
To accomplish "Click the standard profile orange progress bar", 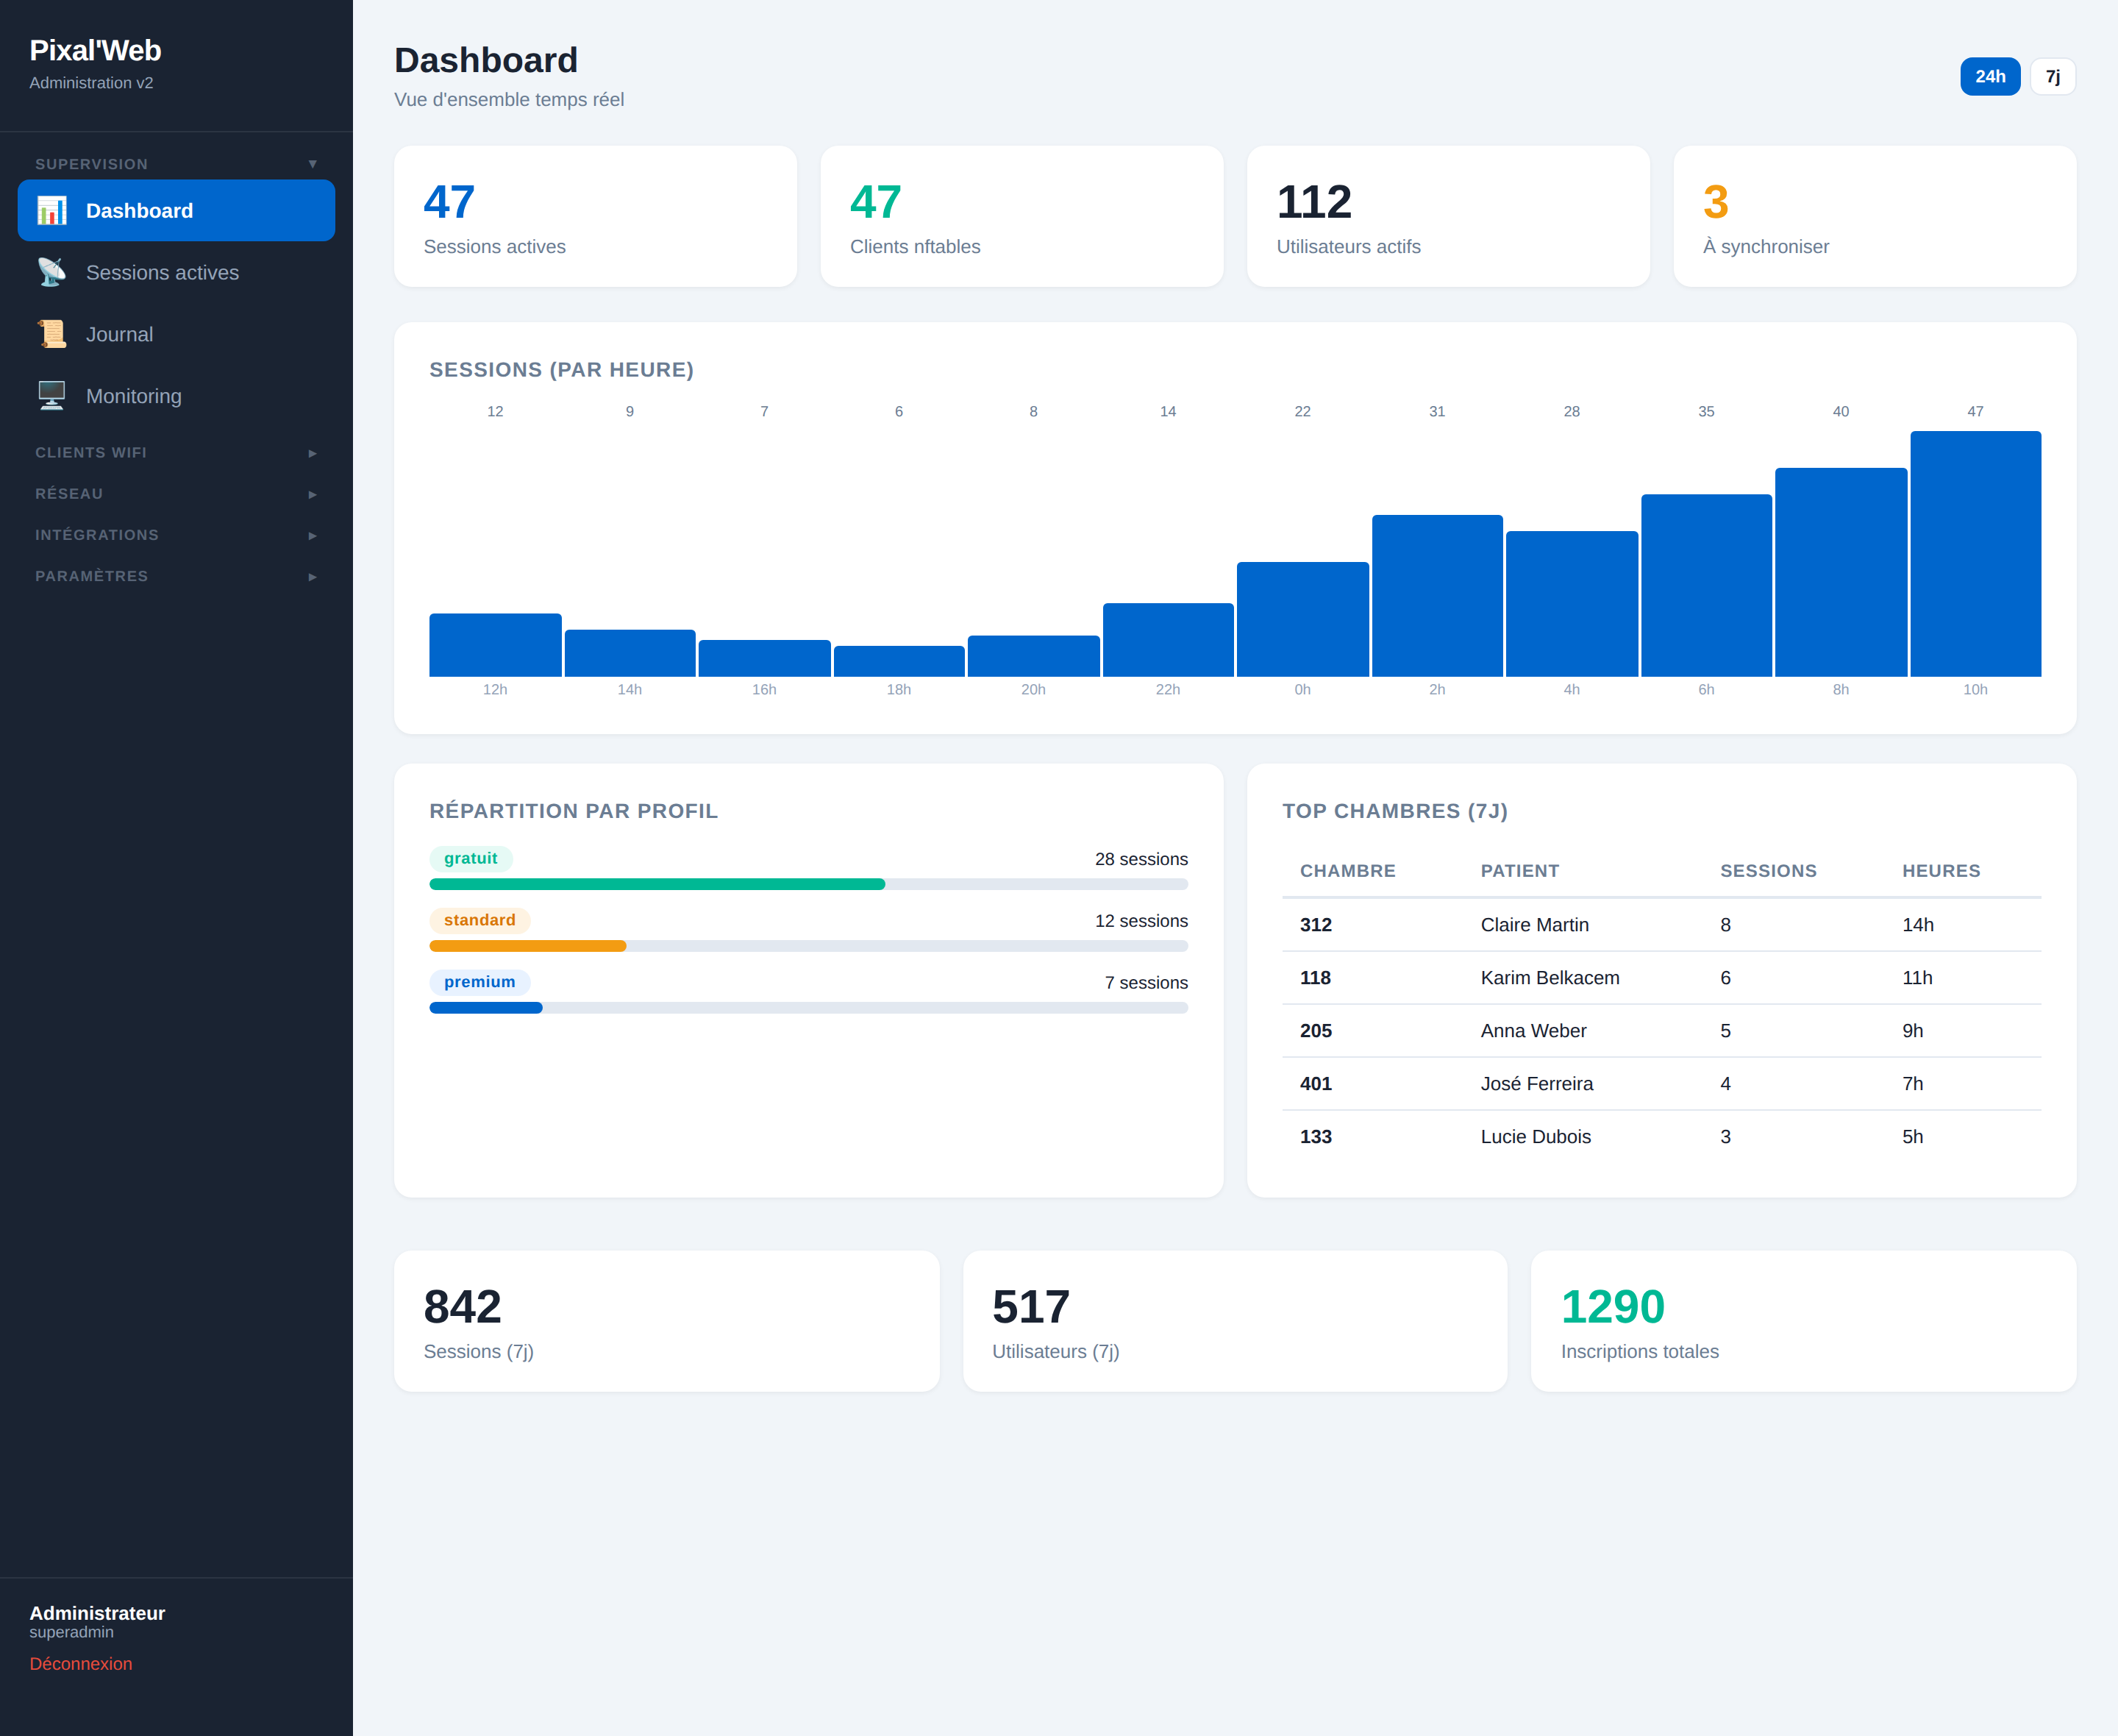I will click(x=528, y=946).
